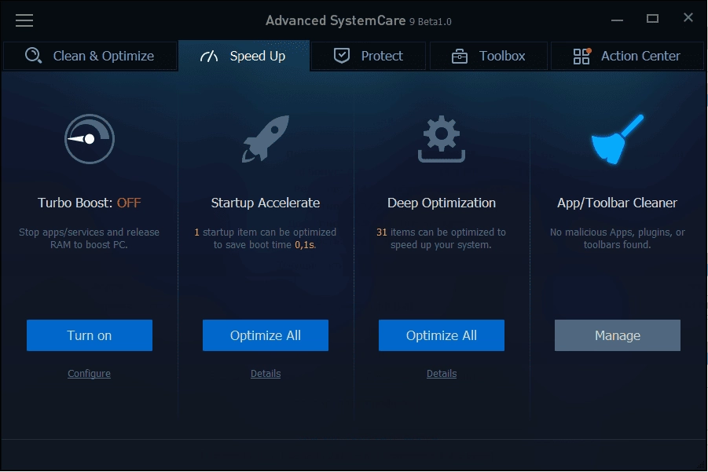The image size is (708, 472).
Task: Click 'Stop apps/services and release RAM' text
Action: 89,238
